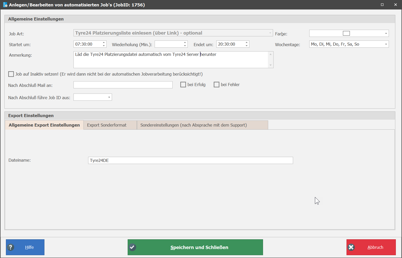This screenshot has height=258, width=402.
Task: Enable 'Job auf Inaktiv setzen' checkbox
Action: coord(11,74)
